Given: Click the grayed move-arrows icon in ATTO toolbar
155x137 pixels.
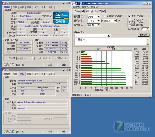Looking at the screenshot, I should point(96,11).
